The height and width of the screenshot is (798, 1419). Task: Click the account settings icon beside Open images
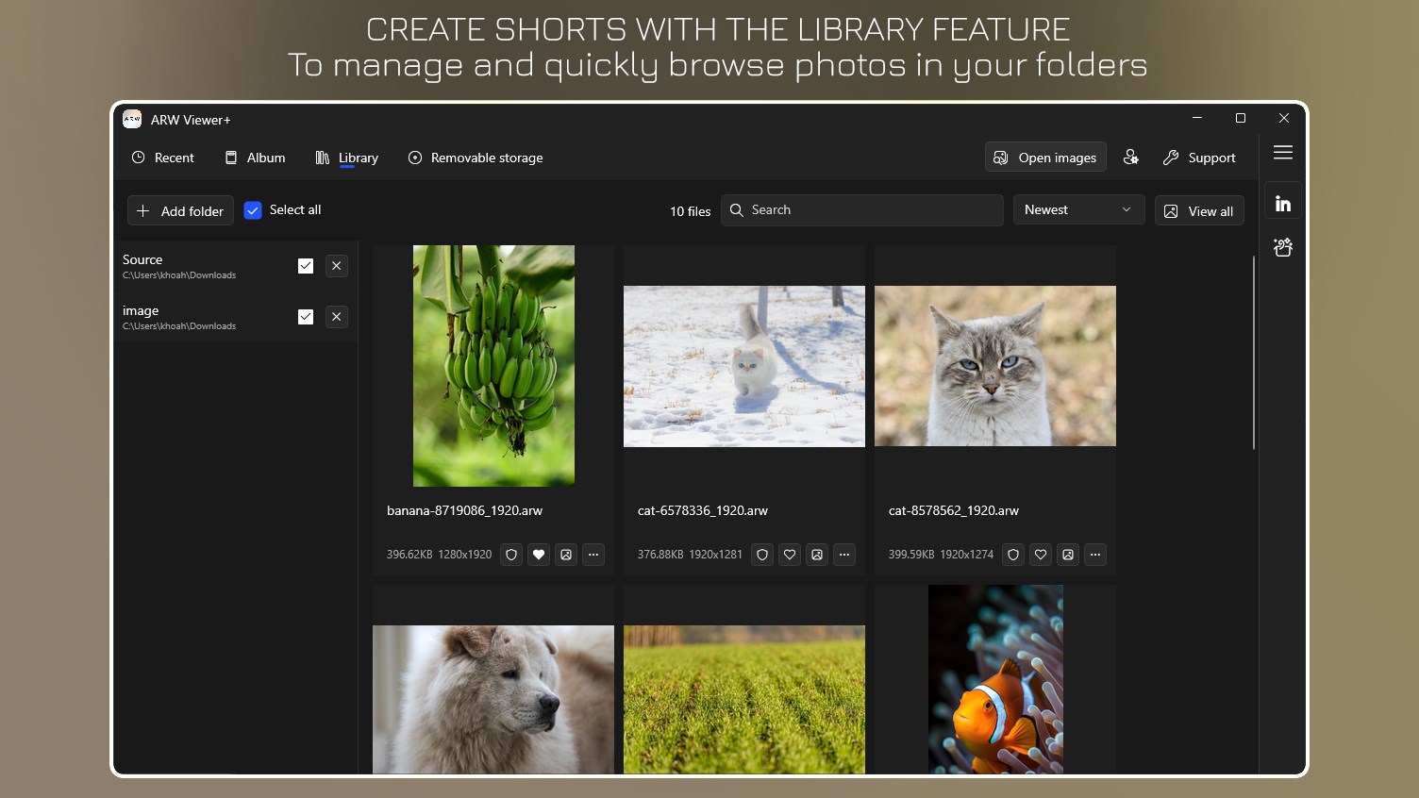point(1131,158)
